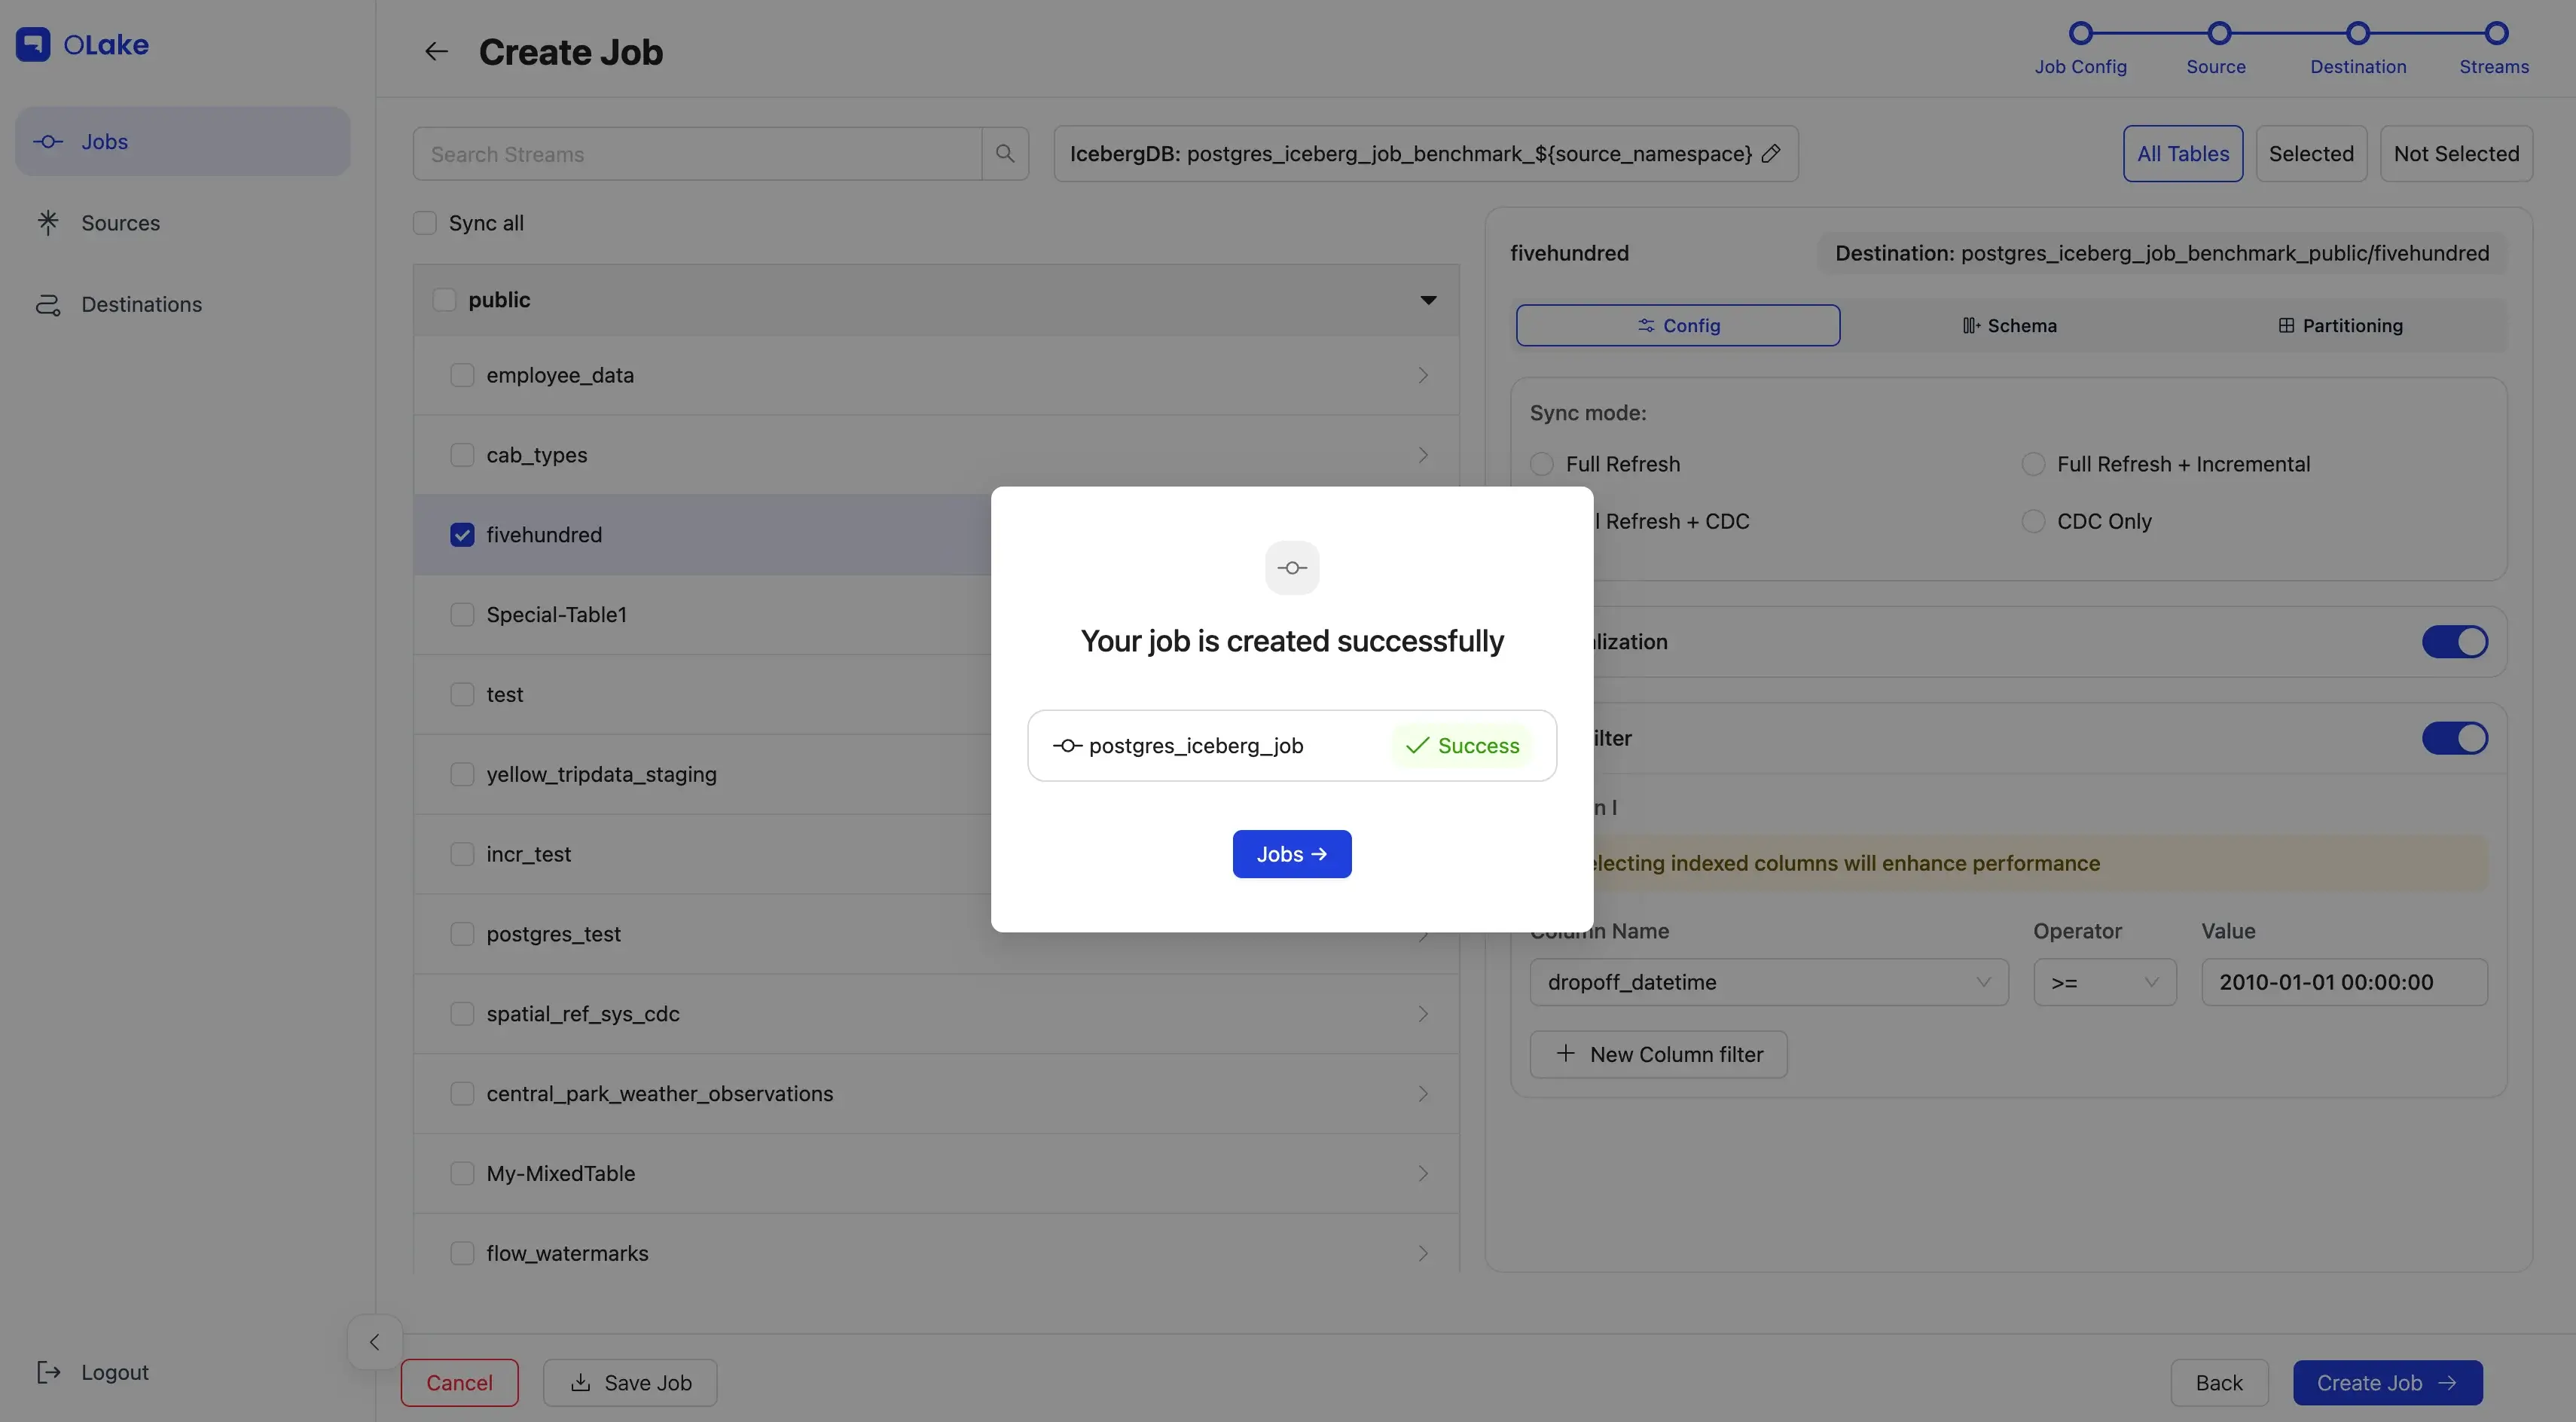Click the Search Streams input field
Viewport: 2576px width, 1422px height.
(x=697, y=154)
